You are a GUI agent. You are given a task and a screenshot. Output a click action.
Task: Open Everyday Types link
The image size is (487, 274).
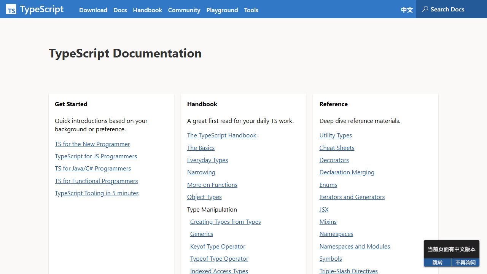[208, 160]
